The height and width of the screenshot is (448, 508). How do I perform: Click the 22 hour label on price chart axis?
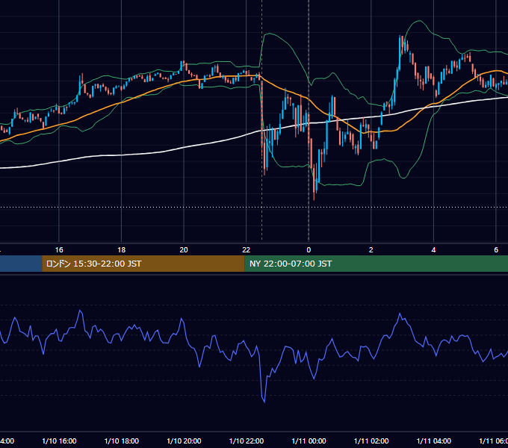(x=247, y=250)
